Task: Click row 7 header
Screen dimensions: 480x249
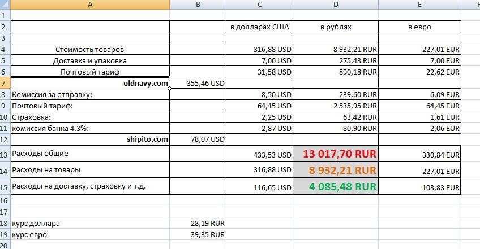Action: point(5,84)
